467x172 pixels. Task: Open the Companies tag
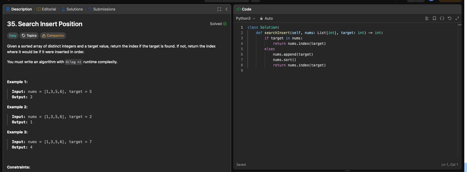[x=53, y=35]
